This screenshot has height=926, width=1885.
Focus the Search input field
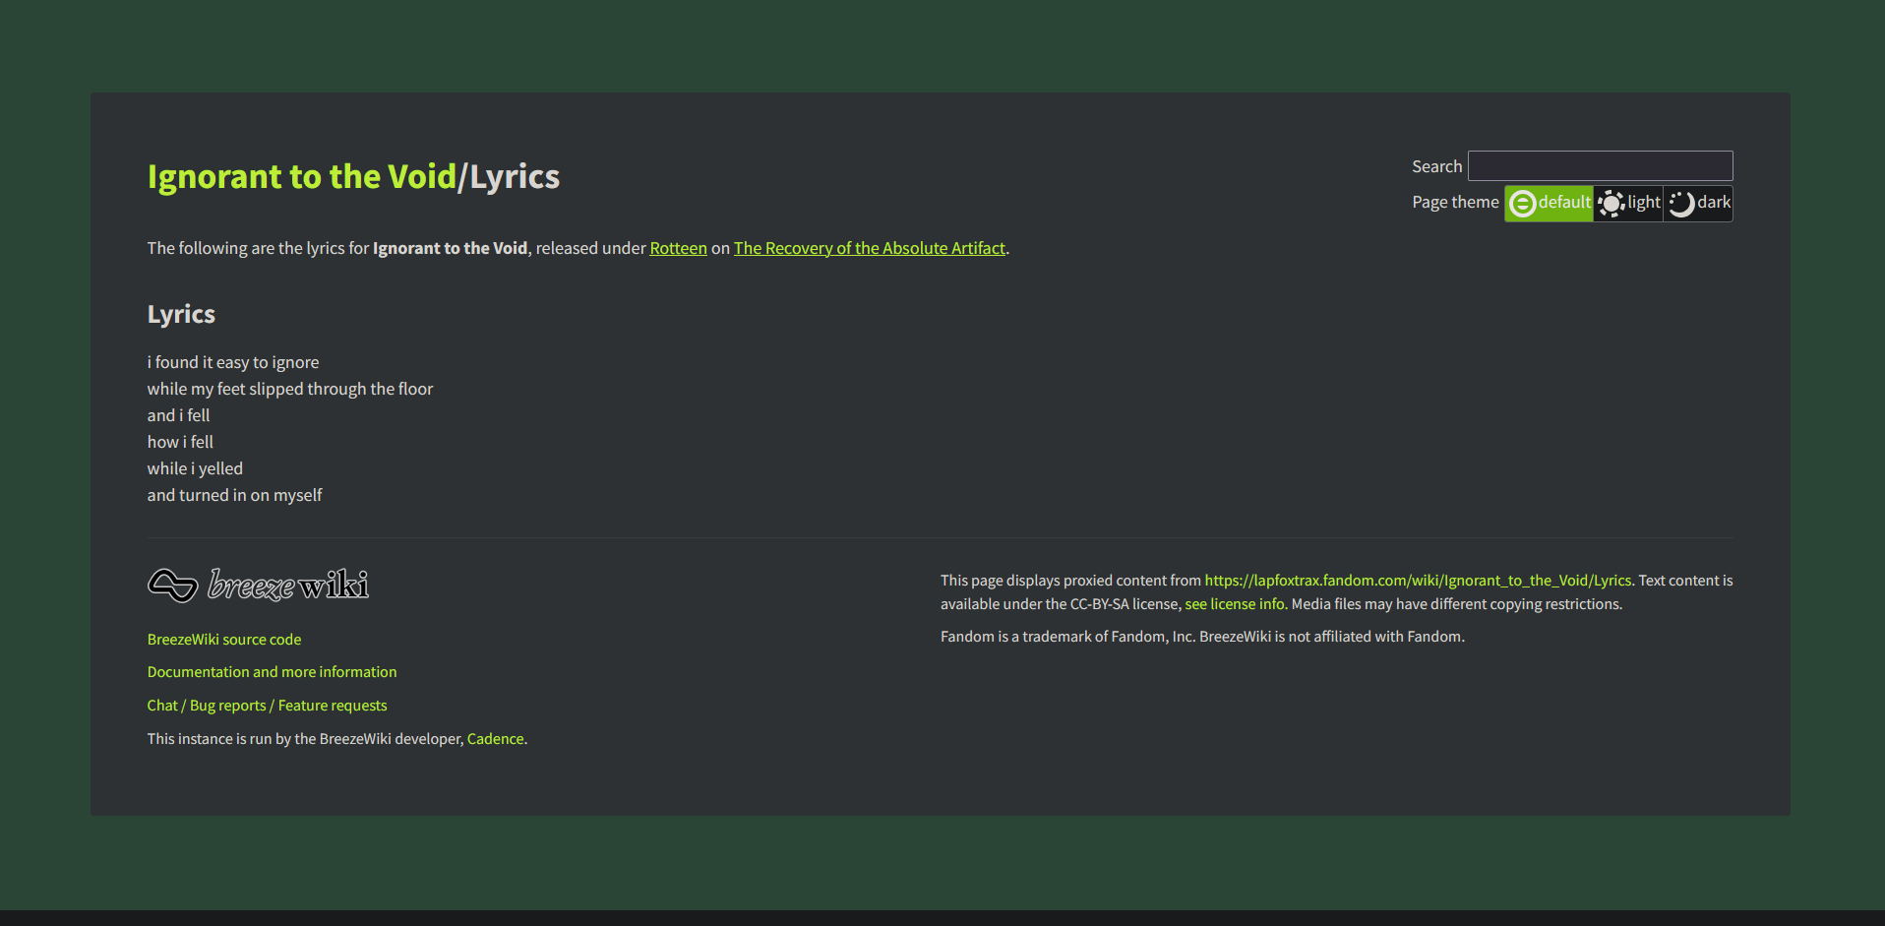pyautogui.click(x=1600, y=165)
